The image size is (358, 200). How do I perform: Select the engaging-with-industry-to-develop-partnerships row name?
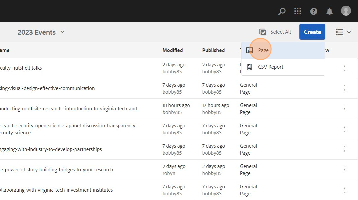click(51, 149)
